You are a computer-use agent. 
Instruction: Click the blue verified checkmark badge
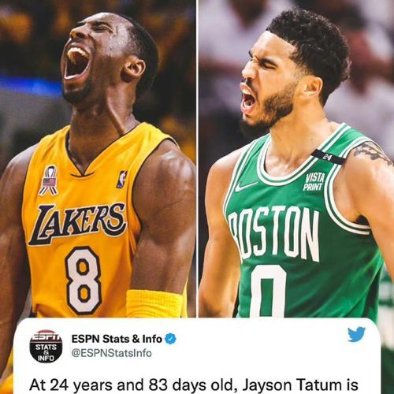coord(170,339)
